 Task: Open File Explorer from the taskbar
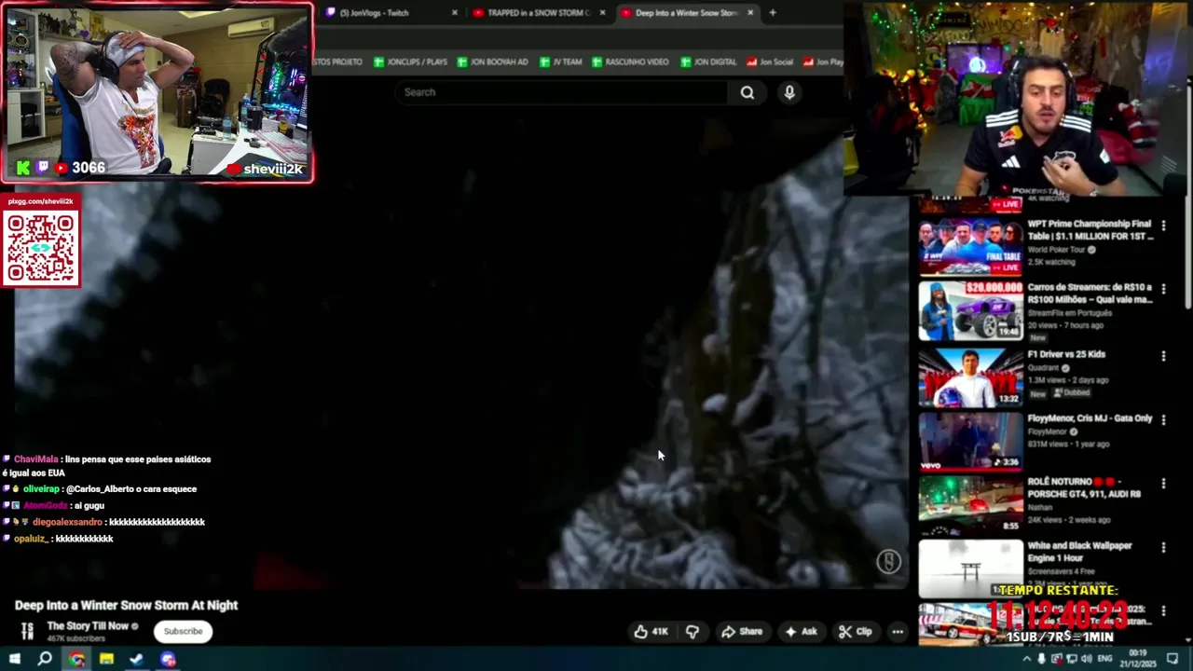(x=106, y=659)
